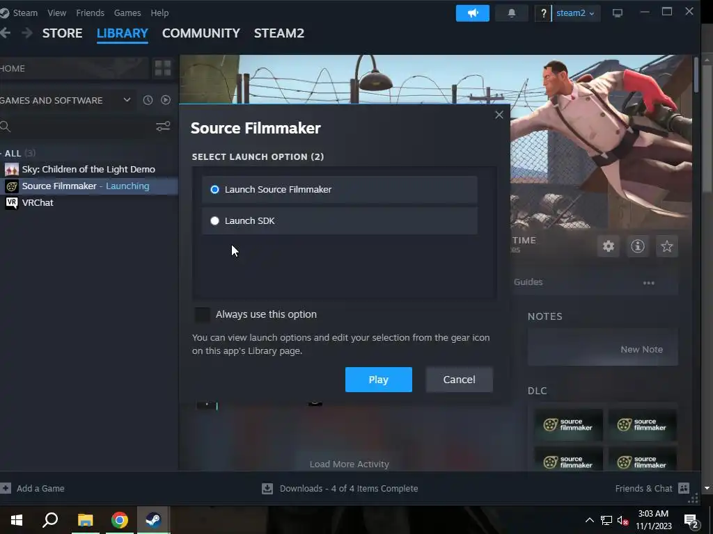Open Google Chrome from taskbar
The image size is (713, 534).
coord(120,520)
